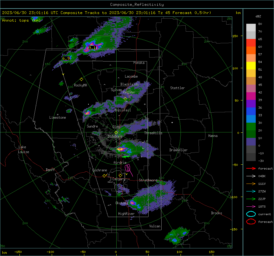
Task: Click the yellow diamond marker above Calgary
Action: point(120,175)
